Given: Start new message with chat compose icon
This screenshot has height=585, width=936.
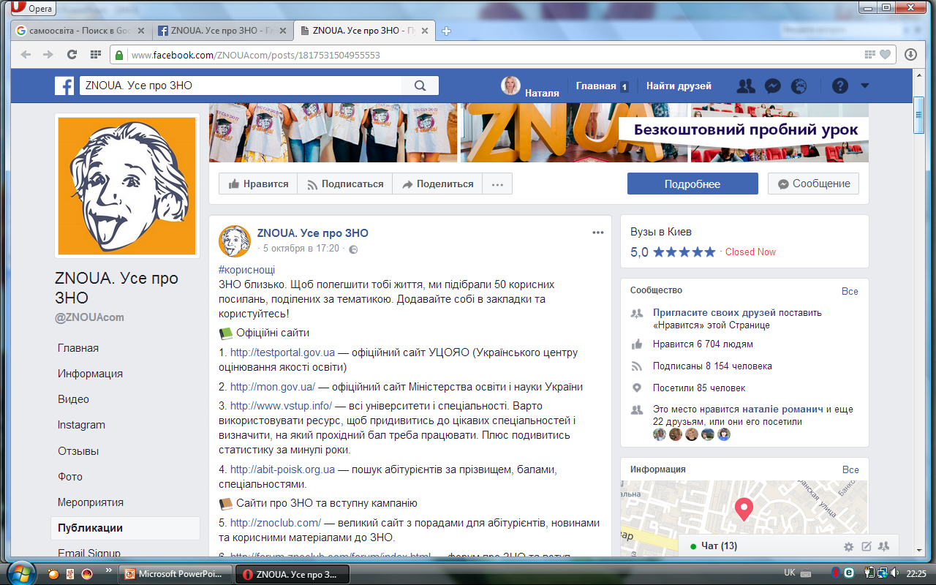Looking at the screenshot, I should pos(867,546).
